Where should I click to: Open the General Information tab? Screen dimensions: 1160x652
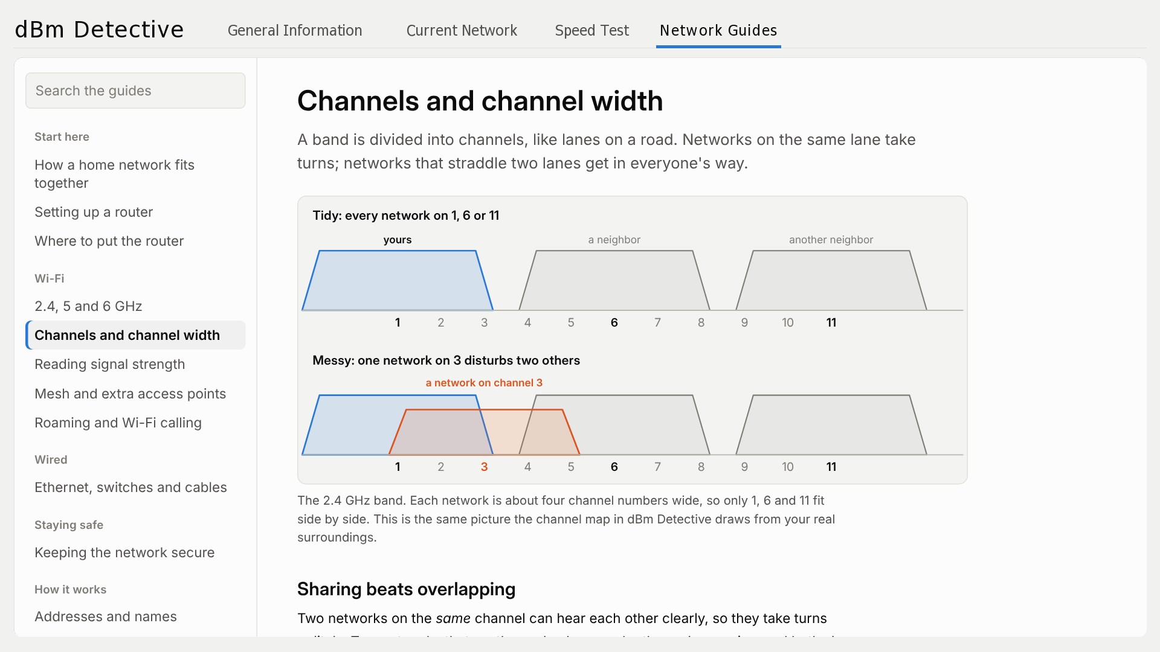pyautogui.click(x=294, y=30)
